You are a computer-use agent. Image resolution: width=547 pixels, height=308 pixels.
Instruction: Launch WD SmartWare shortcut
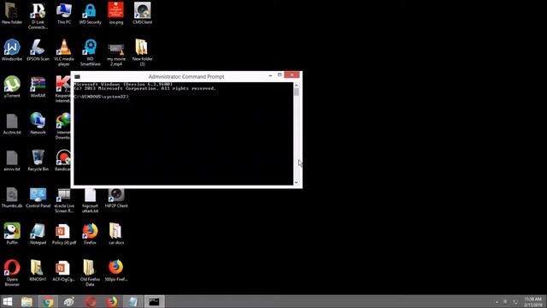tap(90, 52)
